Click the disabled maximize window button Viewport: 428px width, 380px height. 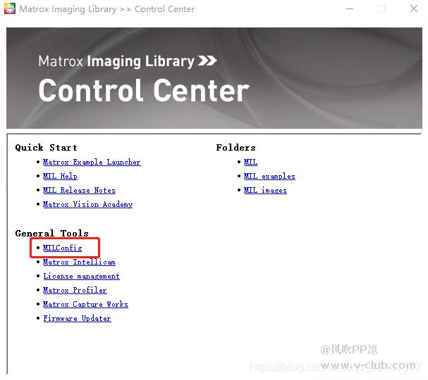click(x=381, y=8)
